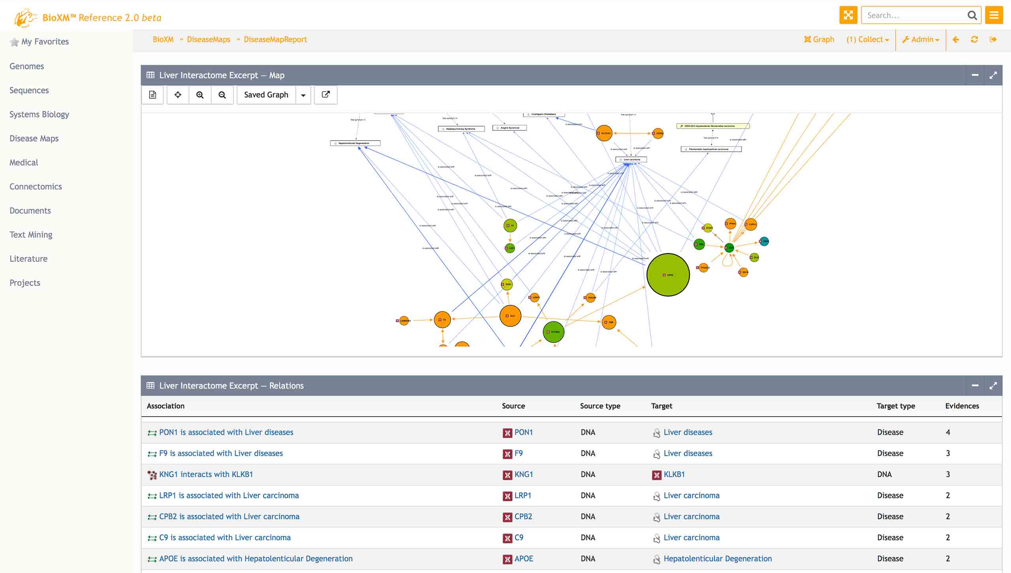Click the search magnifier icon
This screenshot has width=1011, height=573.
pos(972,15)
